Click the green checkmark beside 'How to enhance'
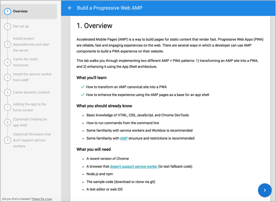This screenshot has width=276, height=202. [83, 94]
